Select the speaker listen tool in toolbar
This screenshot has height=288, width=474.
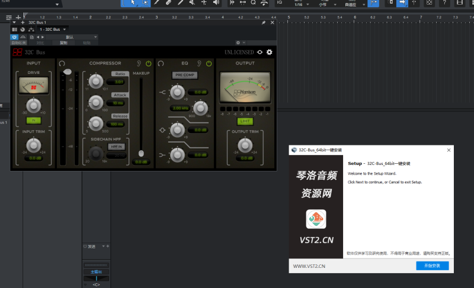click(216, 3)
